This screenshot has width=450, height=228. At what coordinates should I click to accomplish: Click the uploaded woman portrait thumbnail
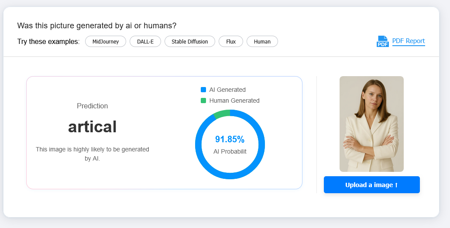371,124
